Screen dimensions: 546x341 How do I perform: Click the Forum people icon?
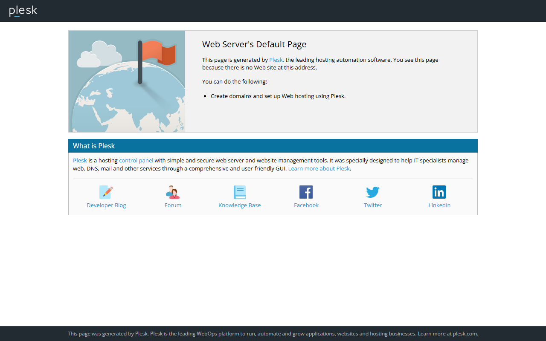[x=173, y=192]
